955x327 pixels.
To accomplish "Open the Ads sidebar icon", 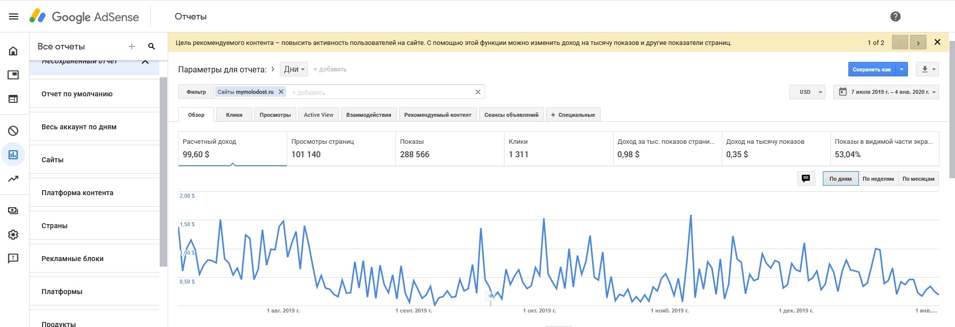I will (14, 75).
